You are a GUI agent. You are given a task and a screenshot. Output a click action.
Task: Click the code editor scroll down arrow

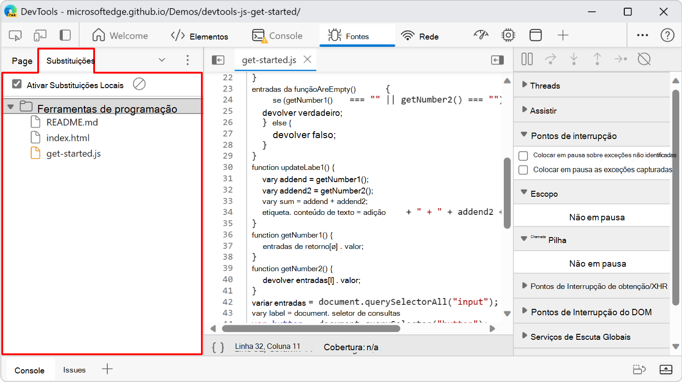pyautogui.click(x=507, y=313)
